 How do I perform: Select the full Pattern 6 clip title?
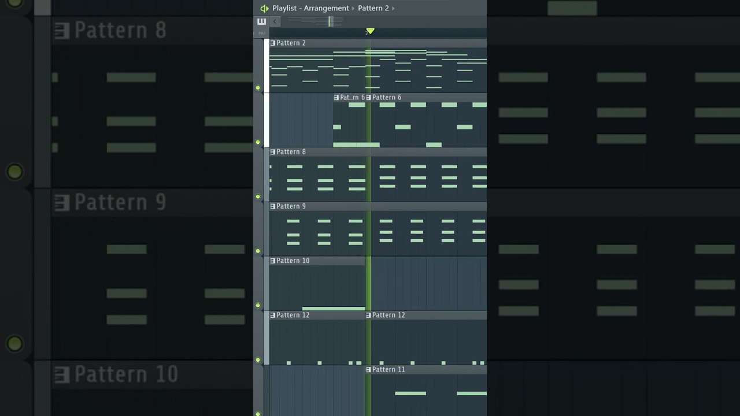coord(426,98)
